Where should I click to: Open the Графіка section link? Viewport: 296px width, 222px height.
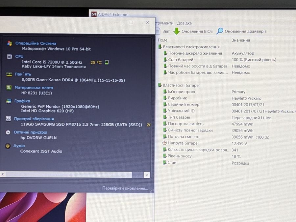pyautogui.click(x=22, y=101)
